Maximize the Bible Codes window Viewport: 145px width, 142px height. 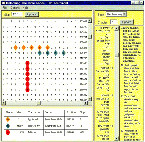click(137, 3)
